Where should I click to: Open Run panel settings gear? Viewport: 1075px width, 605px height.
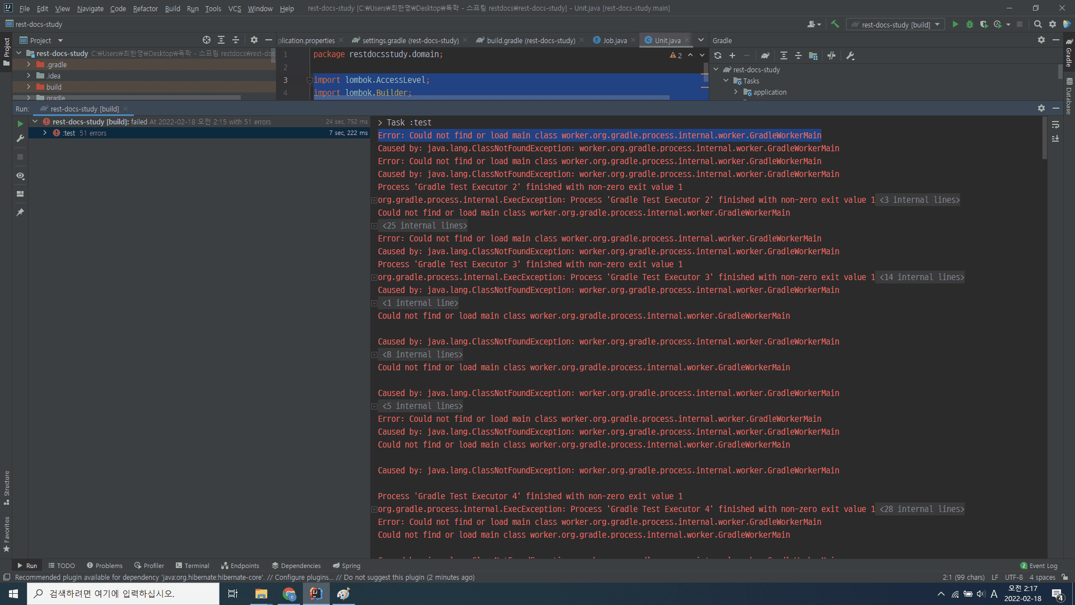pos(1041,108)
